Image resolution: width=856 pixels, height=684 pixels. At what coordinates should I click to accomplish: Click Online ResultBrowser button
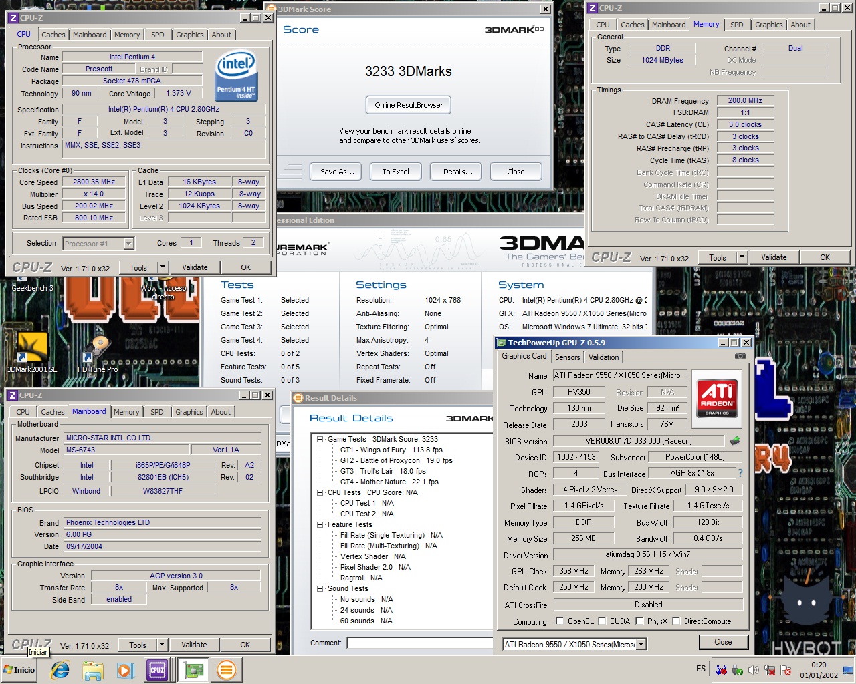[409, 105]
